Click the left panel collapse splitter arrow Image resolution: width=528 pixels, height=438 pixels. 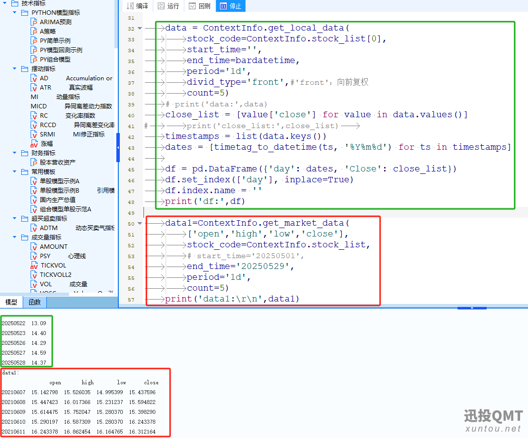(x=118, y=147)
